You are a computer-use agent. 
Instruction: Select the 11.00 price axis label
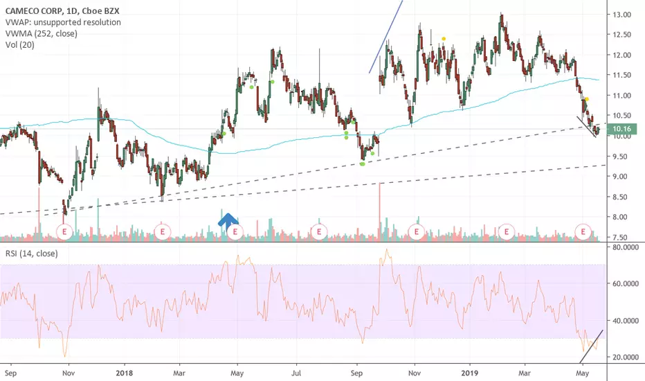pyautogui.click(x=622, y=96)
